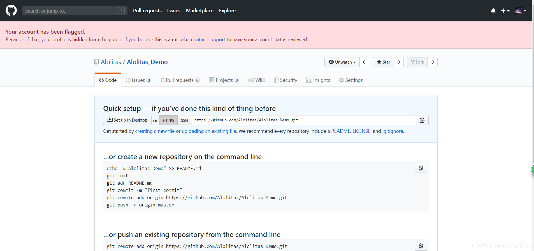Open Issues in top navigation

pyautogui.click(x=174, y=11)
